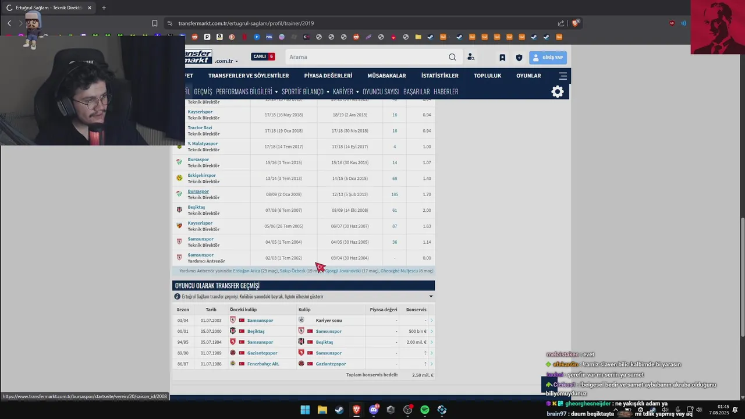Open the yellow folder in bookmarks bar
Viewport: 745px width, 419px height.
tap(418, 37)
